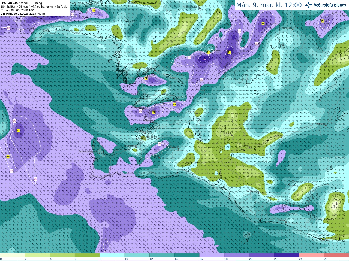Click the Setur station label
This screenshot has height=261, width=349.
(323, 65)
